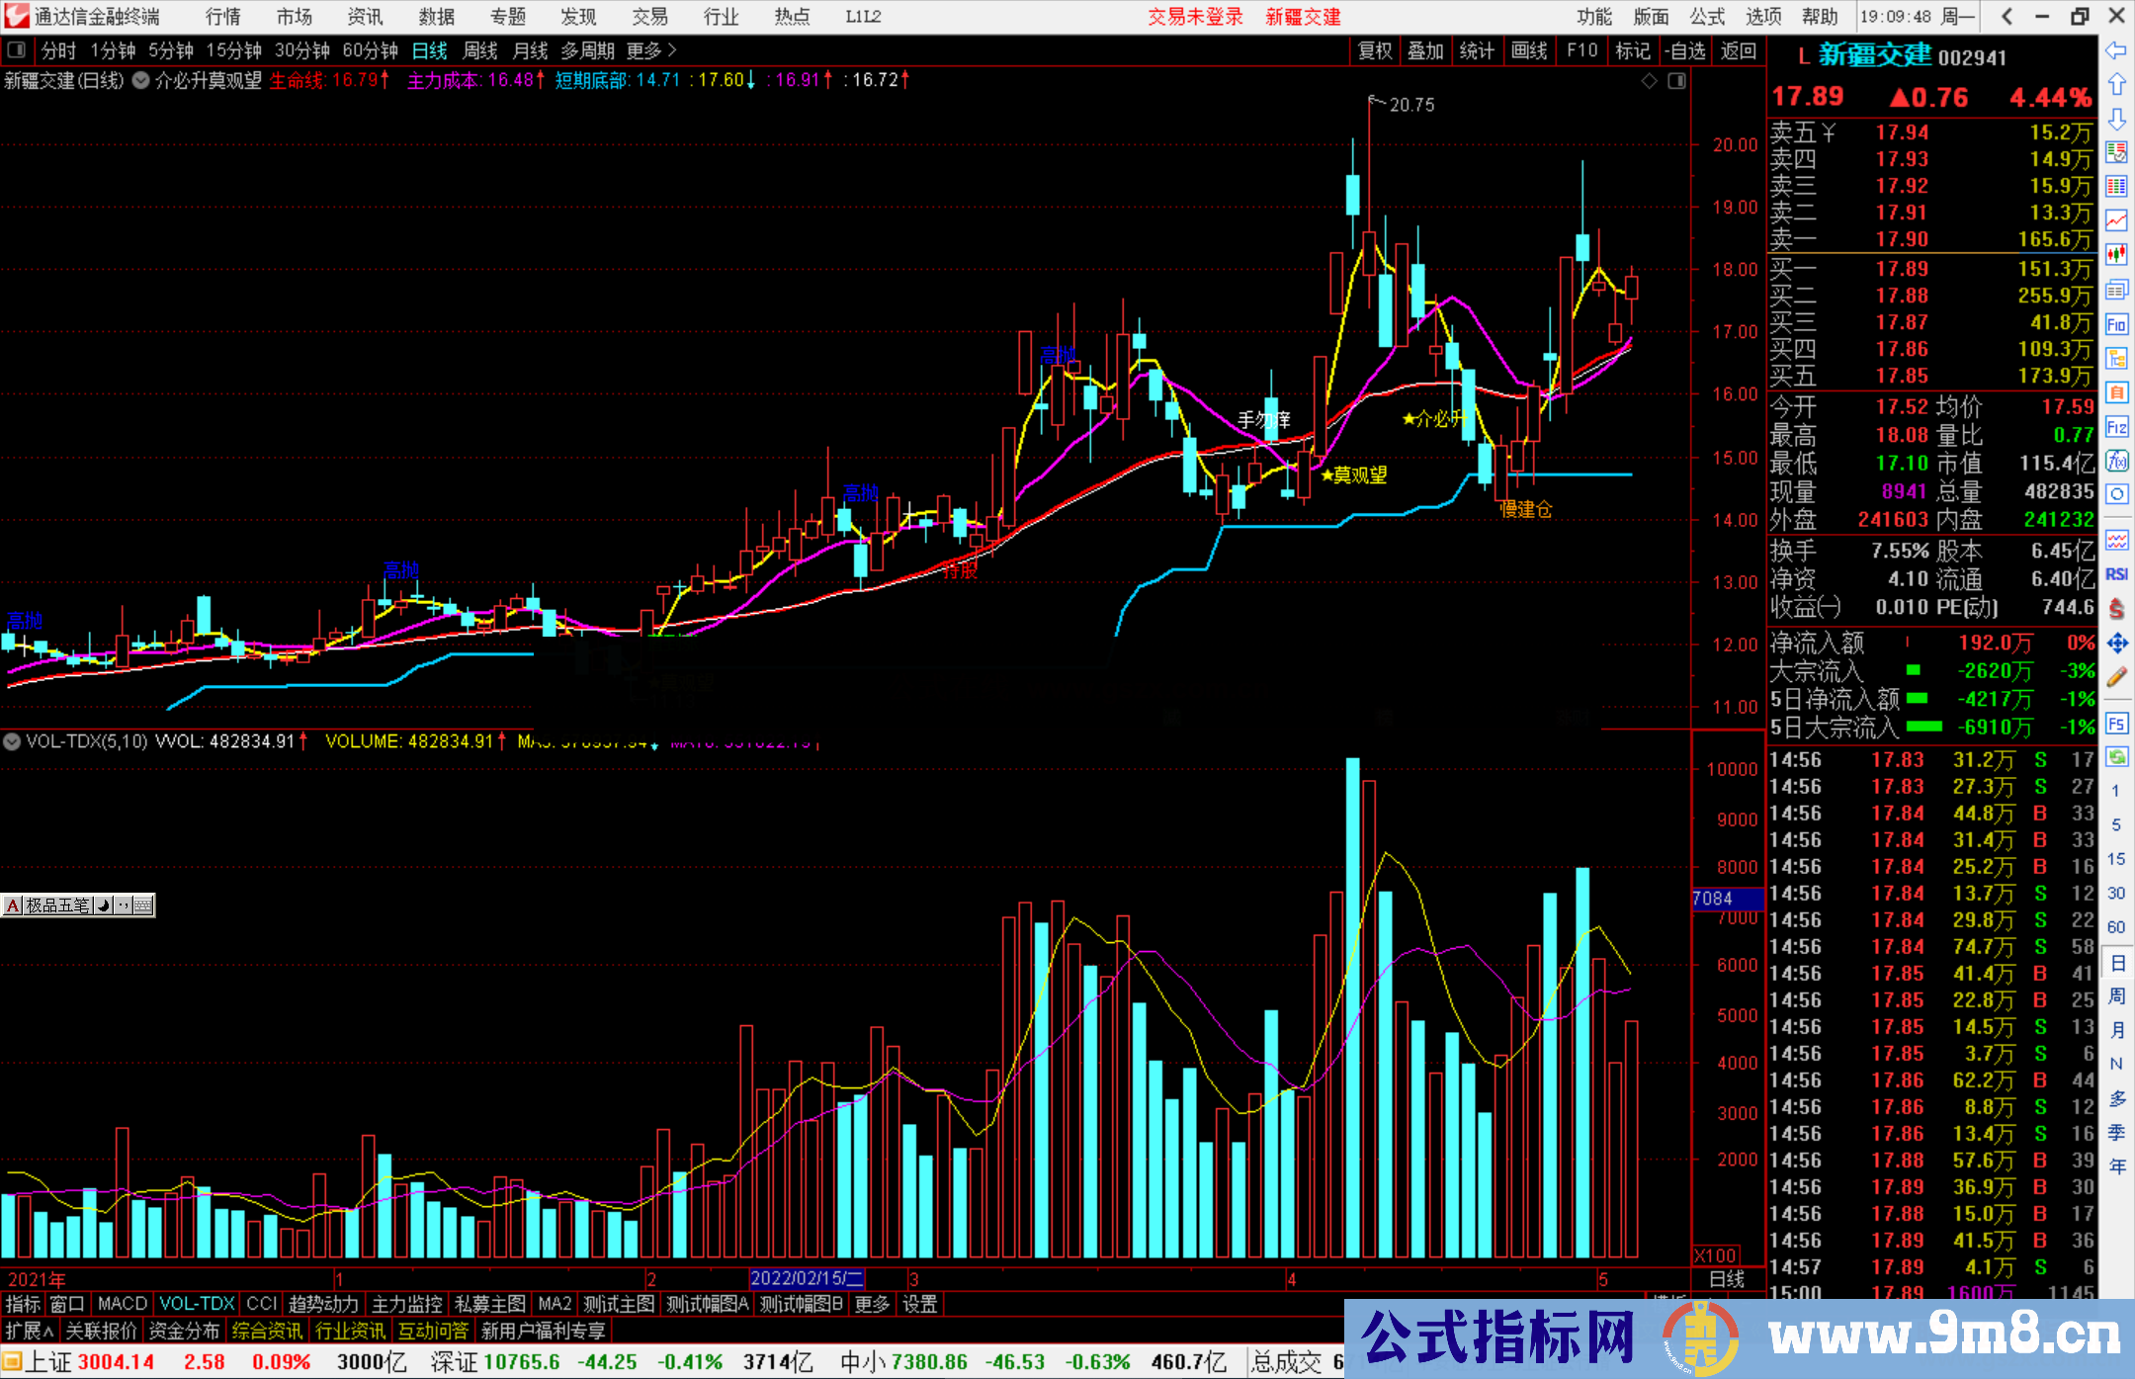Click the wavy lines indicator sidebar icon
Viewport: 2135px width, 1379px height.
pos(2116,540)
